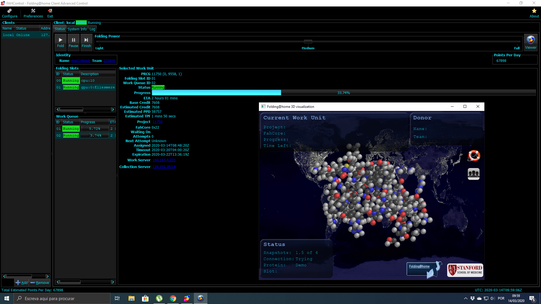Open the Team number link in Identity

point(109,61)
